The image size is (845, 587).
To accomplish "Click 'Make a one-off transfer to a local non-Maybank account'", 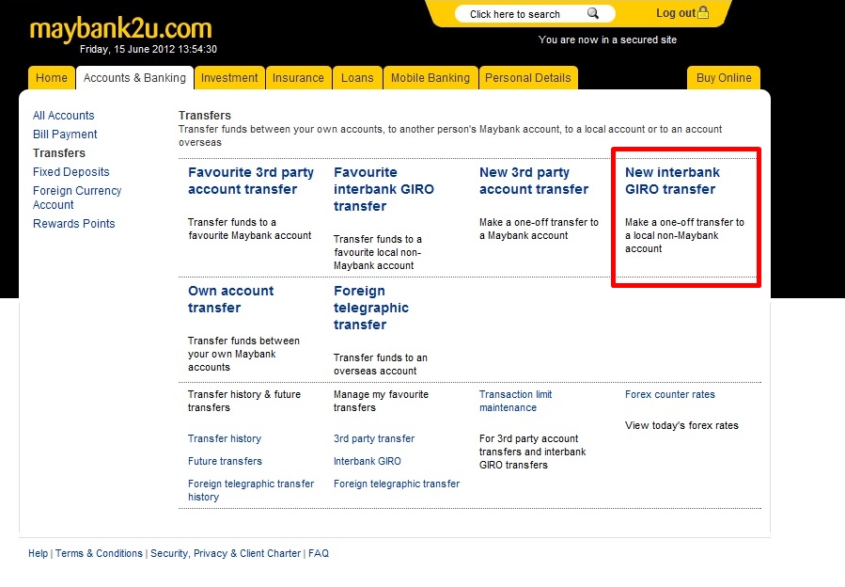I will [684, 235].
